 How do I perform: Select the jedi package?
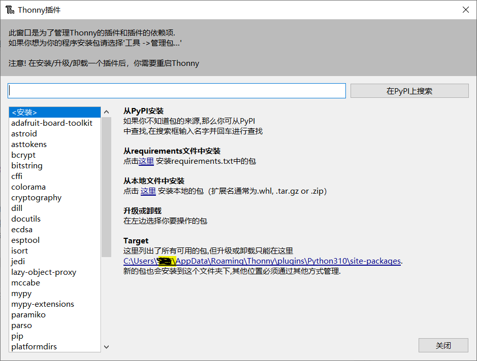pyautogui.click(x=17, y=261)
